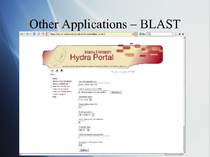Click the browser Back arrow icon
The image size is (210, 157).
pyautogui.click(x=21, y=34)
